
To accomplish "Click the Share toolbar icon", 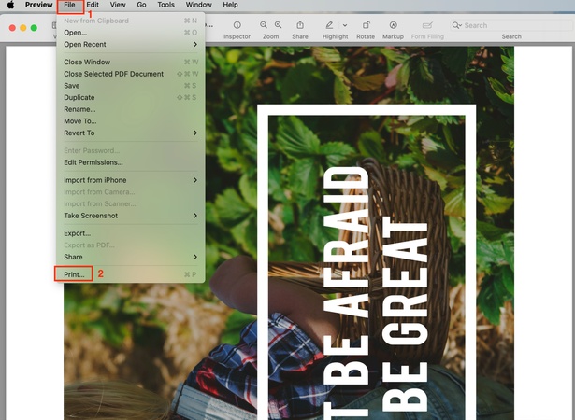I will click(300, 25).
